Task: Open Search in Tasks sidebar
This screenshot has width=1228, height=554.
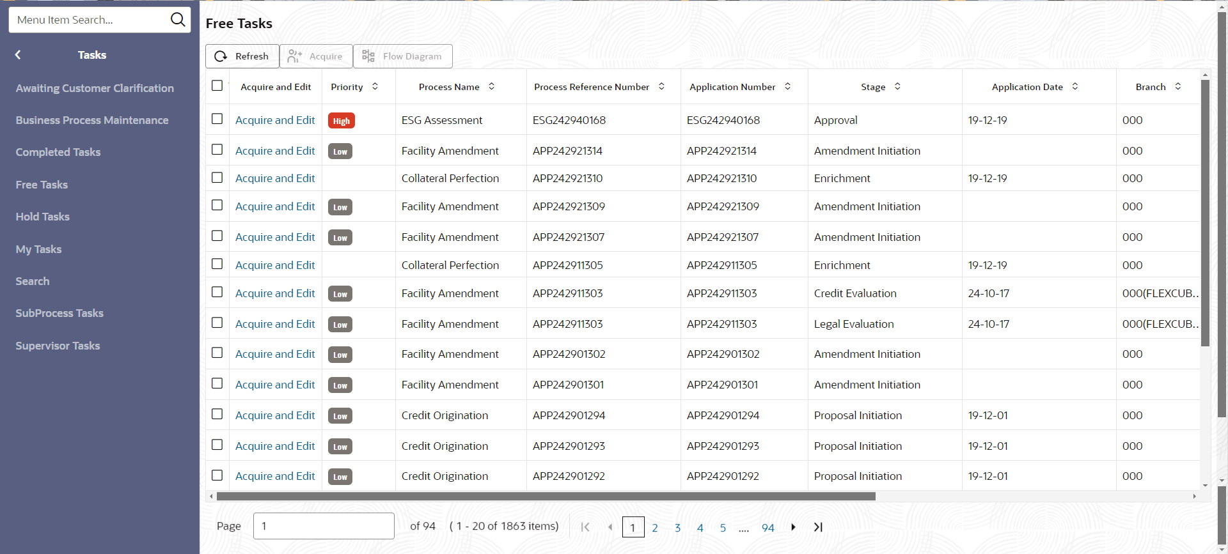Action: 33,281
